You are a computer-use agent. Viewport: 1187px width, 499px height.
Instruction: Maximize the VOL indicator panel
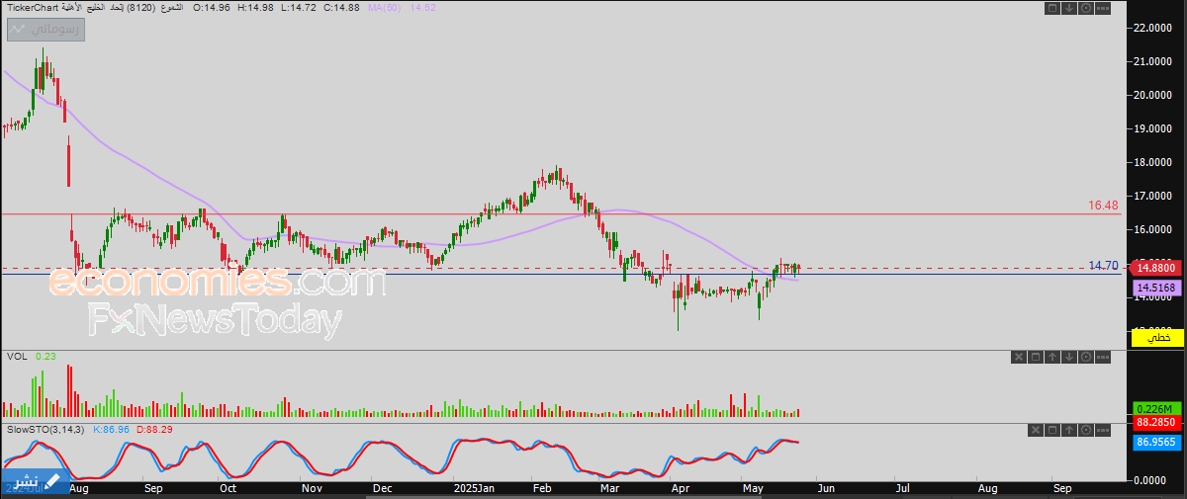(1036, 357)
